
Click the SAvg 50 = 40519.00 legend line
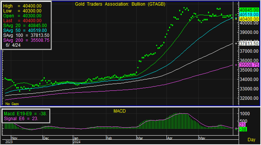coord(25,31)
